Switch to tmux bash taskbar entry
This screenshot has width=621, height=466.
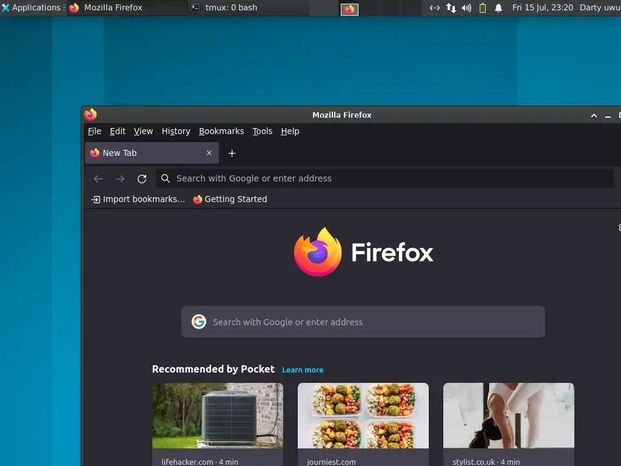pyautogui.click(x=248, y=7)
